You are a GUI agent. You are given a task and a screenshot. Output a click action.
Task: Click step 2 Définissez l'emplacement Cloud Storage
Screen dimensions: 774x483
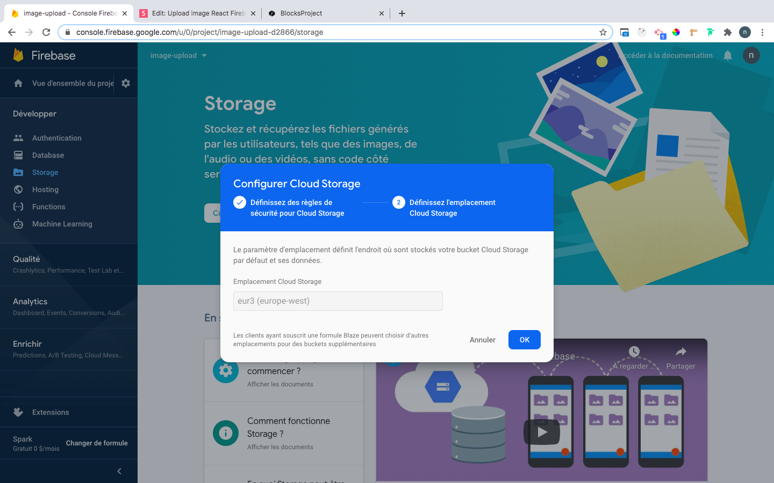click(x=444, y=208)
